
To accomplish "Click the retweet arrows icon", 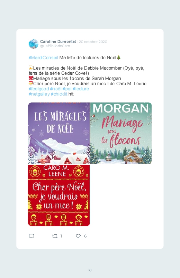I will point(55,236).
